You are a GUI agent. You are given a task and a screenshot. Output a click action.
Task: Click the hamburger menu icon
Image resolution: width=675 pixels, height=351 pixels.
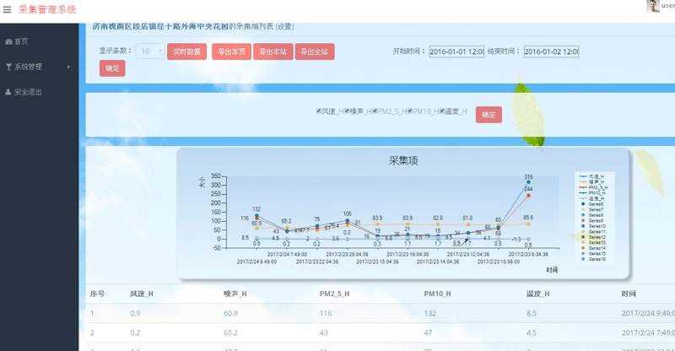[7, 9]
